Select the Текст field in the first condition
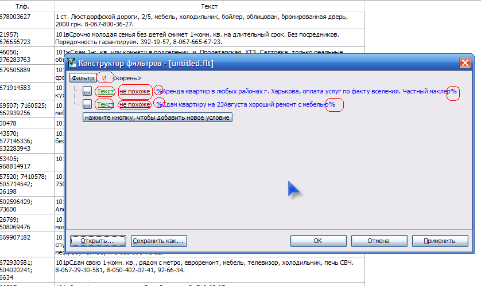 pos(105,91)
